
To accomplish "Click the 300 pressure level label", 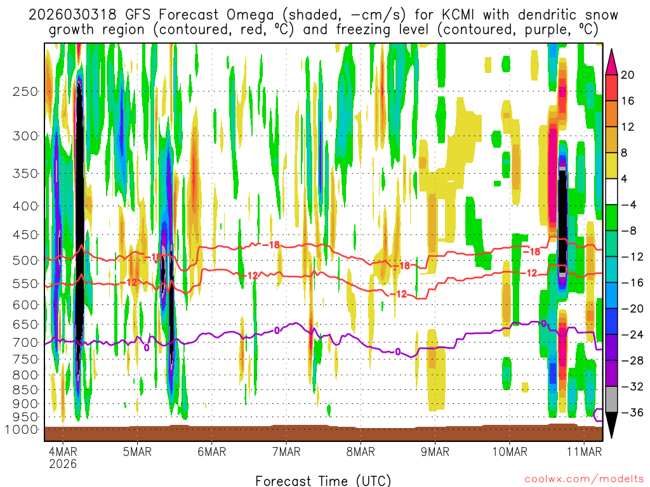I will pos(25,136).
